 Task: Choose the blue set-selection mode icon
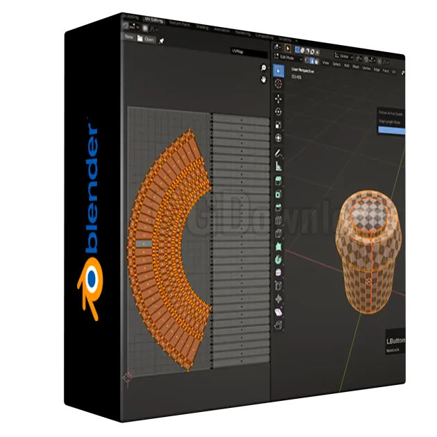tap(297, 50)
